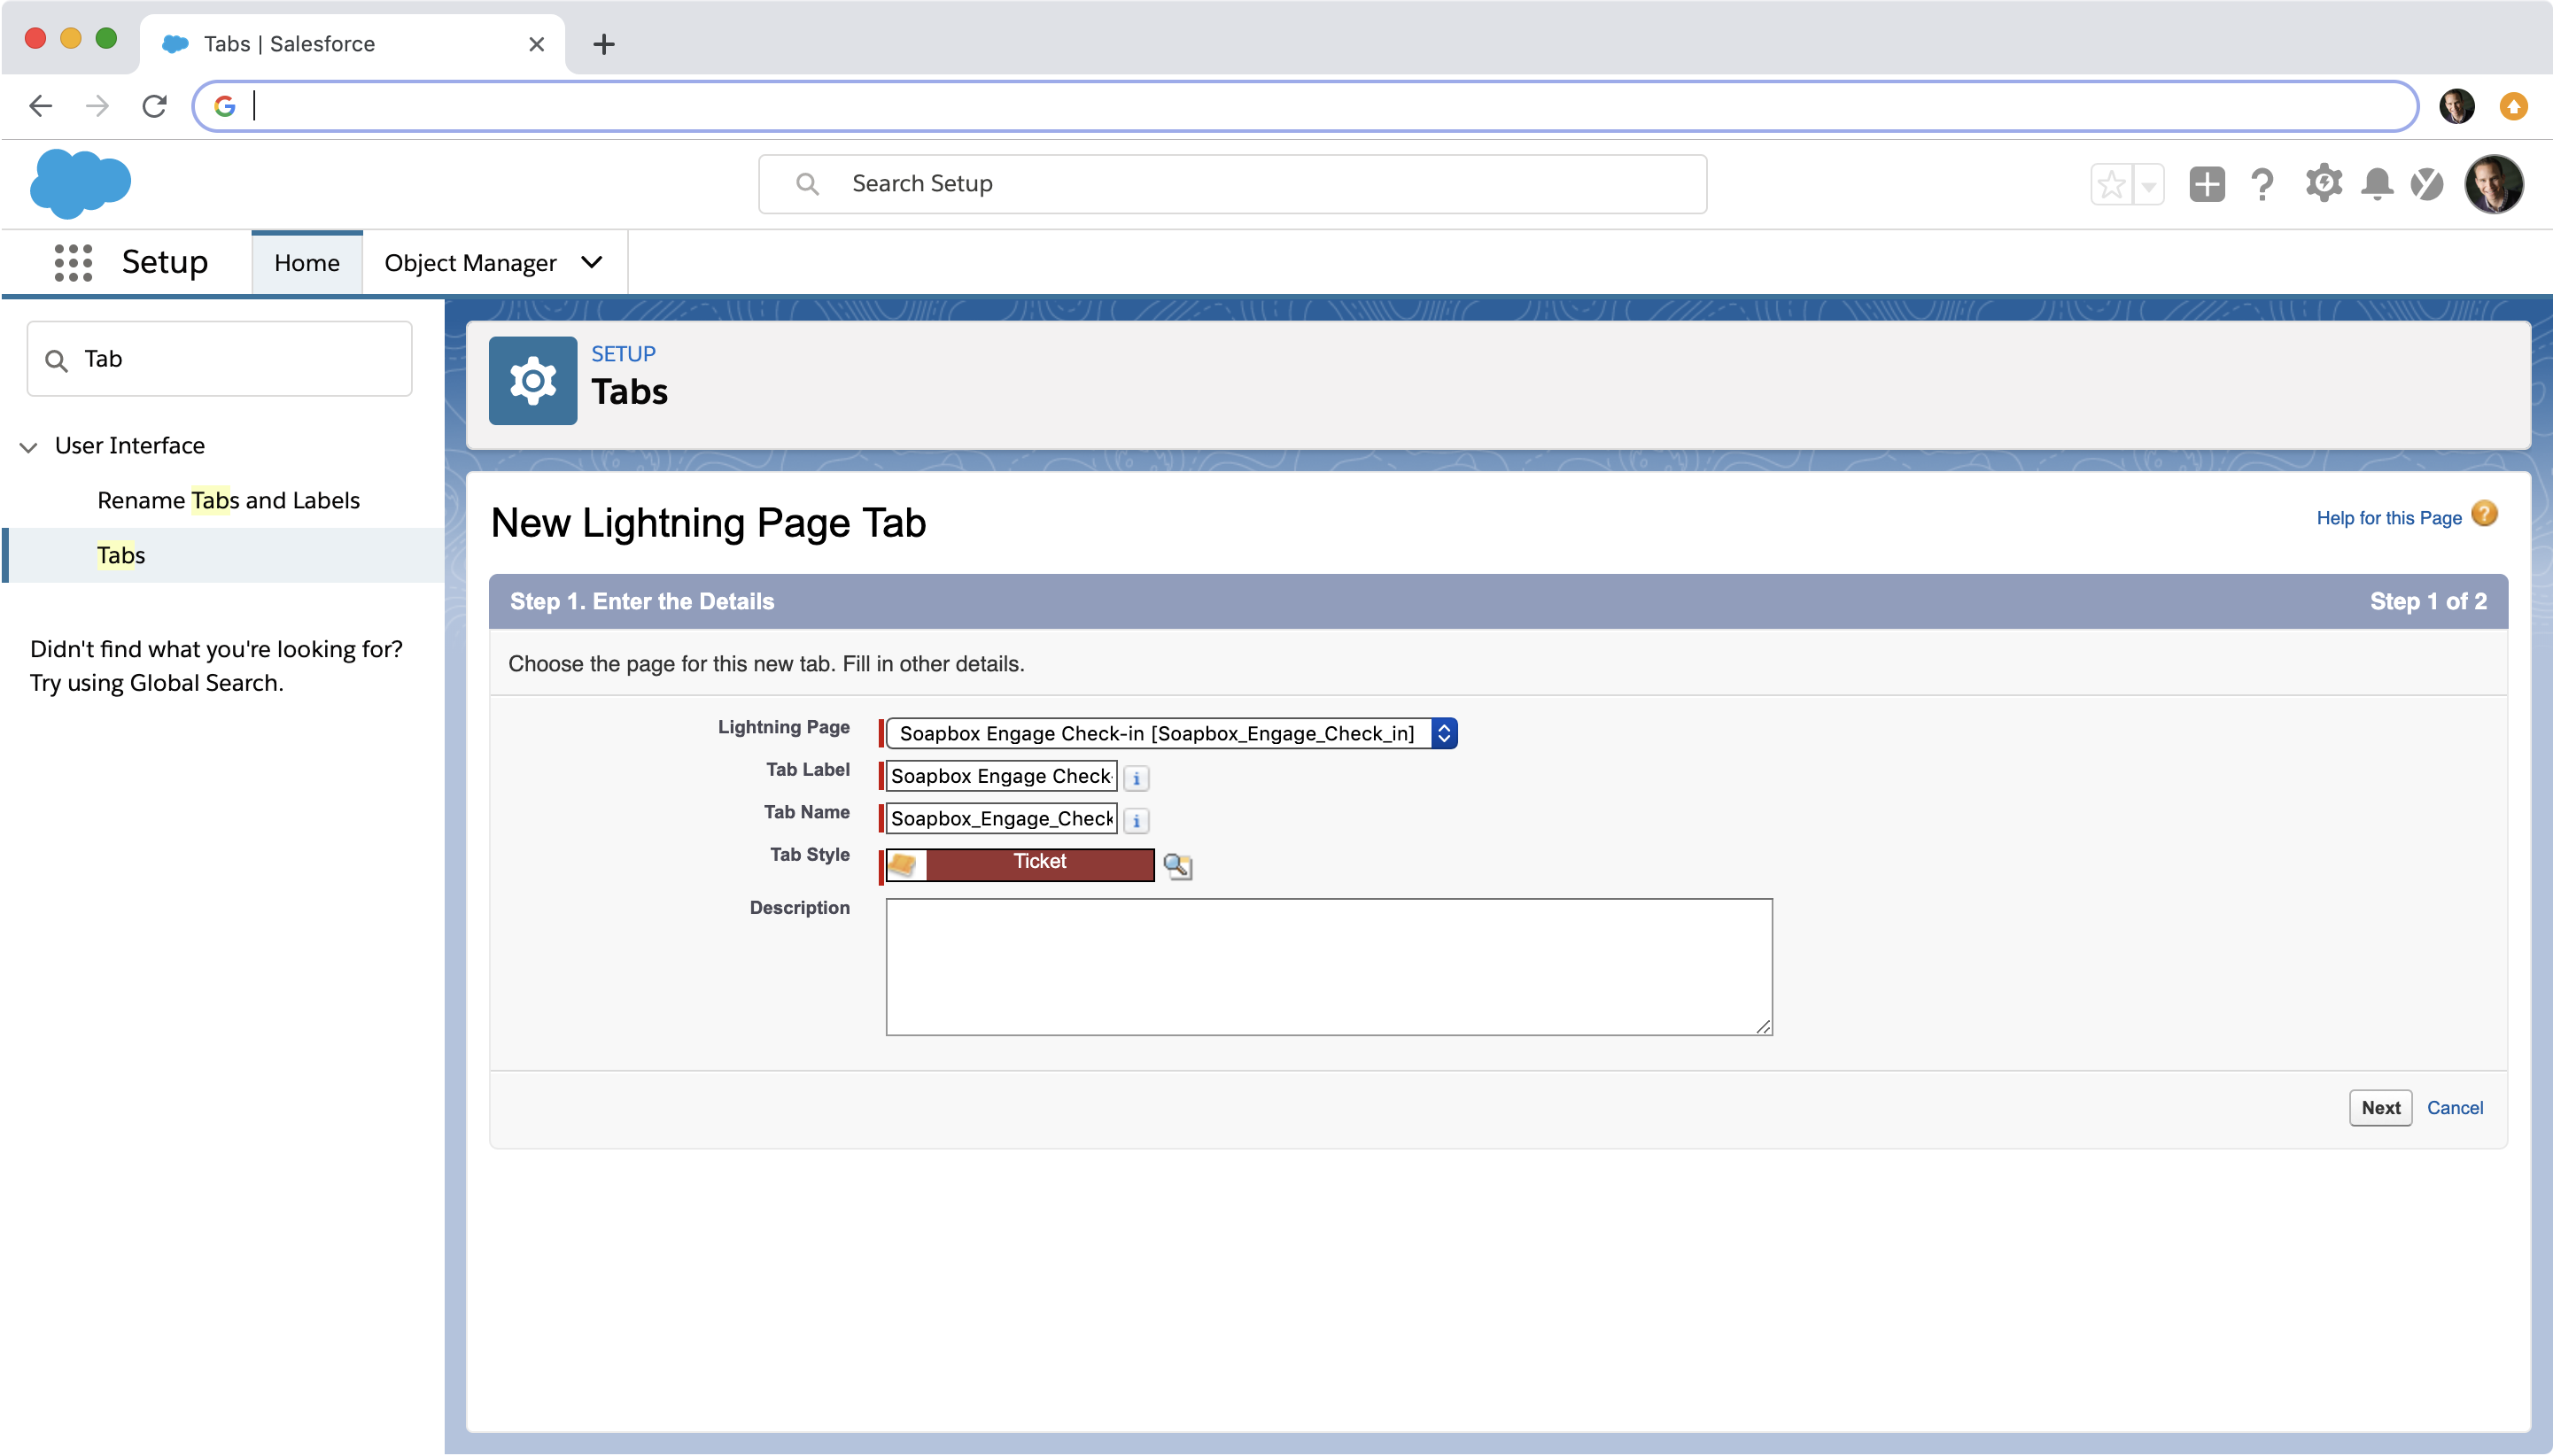Viewport: 2553px width, 1456px height.
Task: Click the Setup Tabs gear tile icon
Action: point(533,381)
